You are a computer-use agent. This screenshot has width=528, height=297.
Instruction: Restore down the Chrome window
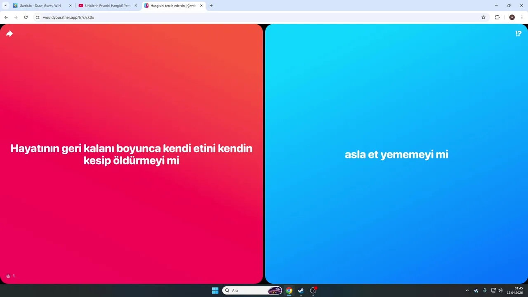509,5
